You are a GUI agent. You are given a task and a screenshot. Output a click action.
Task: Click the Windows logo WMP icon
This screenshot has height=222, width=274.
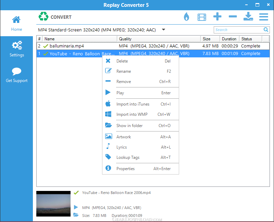point(108,114)
